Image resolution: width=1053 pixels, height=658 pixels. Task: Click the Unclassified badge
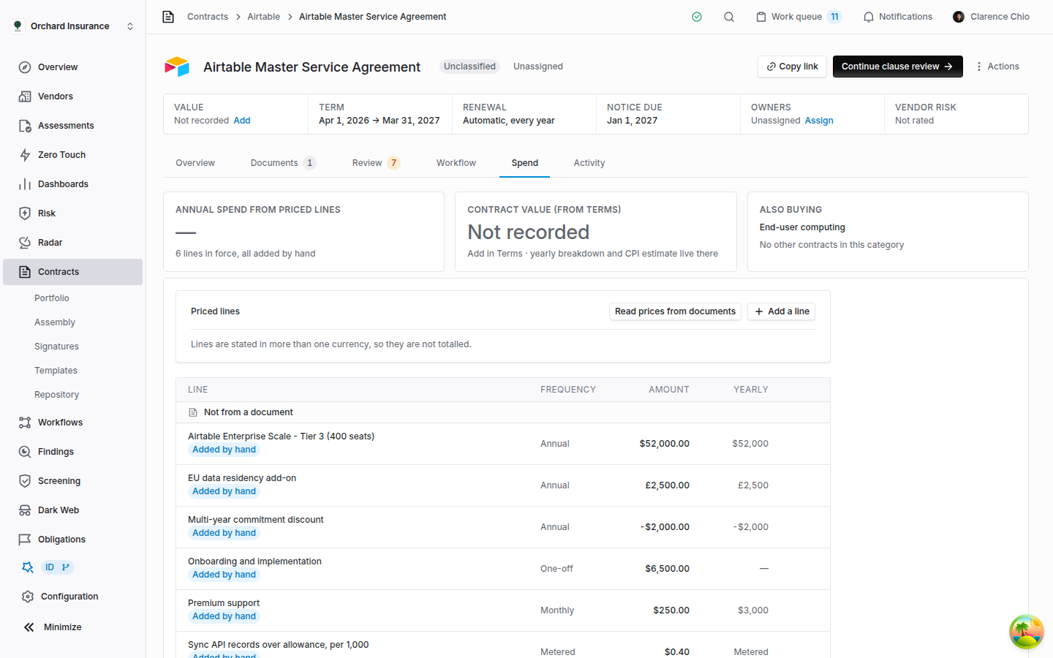469,67
